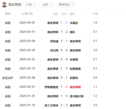This screenshot has height=109, width=126.
Task: Expand the 全部 filter dropdown
Action: (47, 5)
